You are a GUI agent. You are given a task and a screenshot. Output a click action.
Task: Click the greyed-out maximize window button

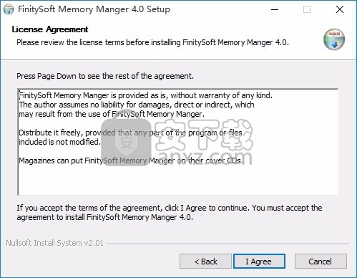[307, 9]
